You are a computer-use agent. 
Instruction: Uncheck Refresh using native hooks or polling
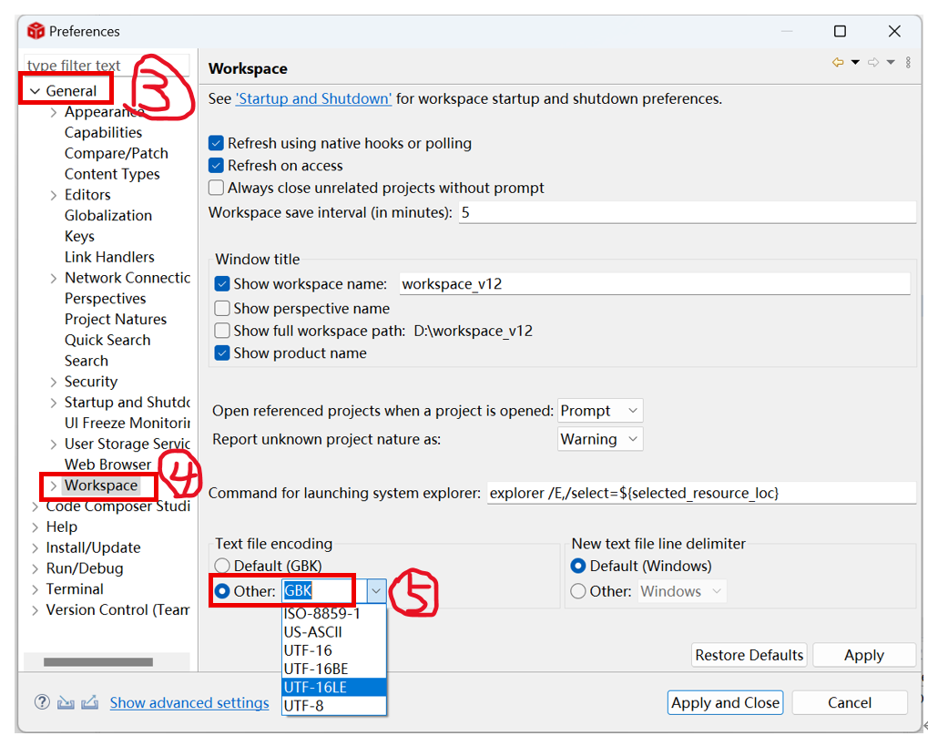point(217,143)
